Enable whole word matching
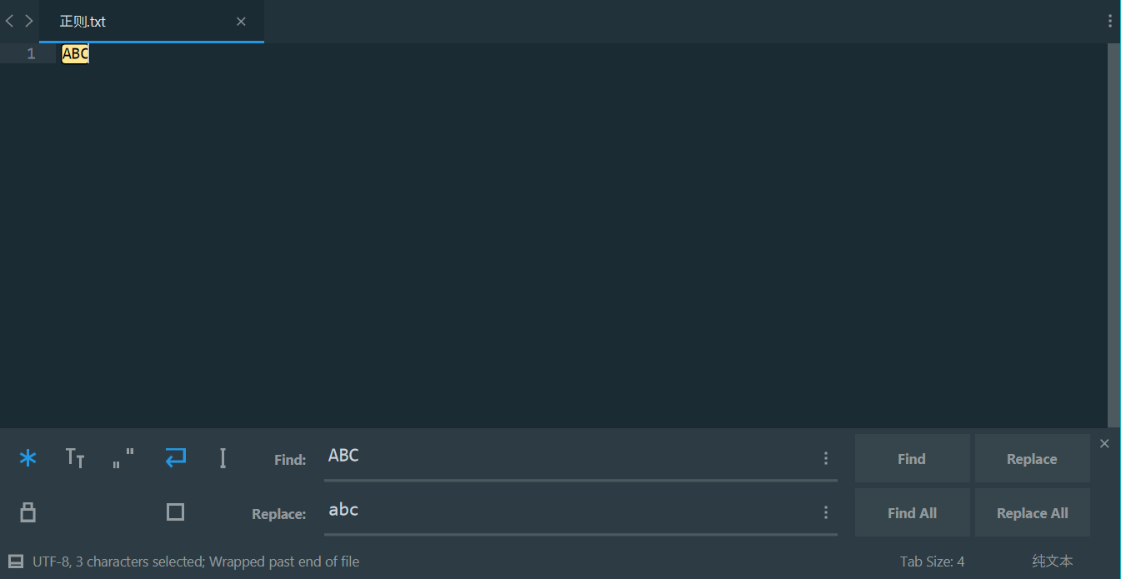This screenshot has height=579, width=1121. (x=123, y=458)
